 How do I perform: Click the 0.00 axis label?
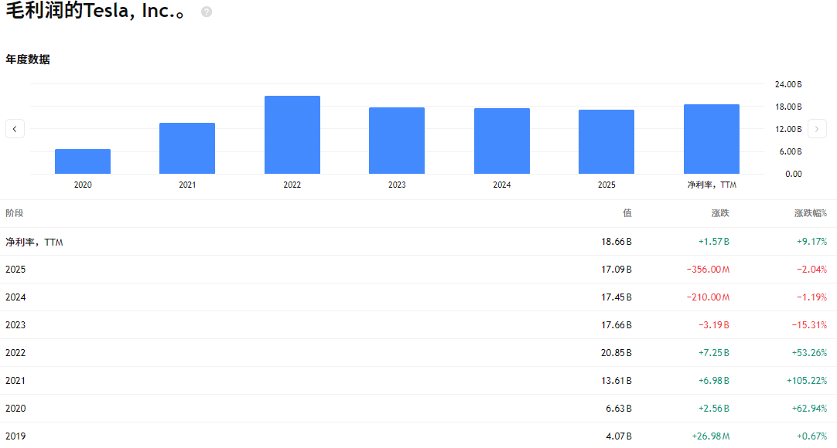[x=793, y=174]
